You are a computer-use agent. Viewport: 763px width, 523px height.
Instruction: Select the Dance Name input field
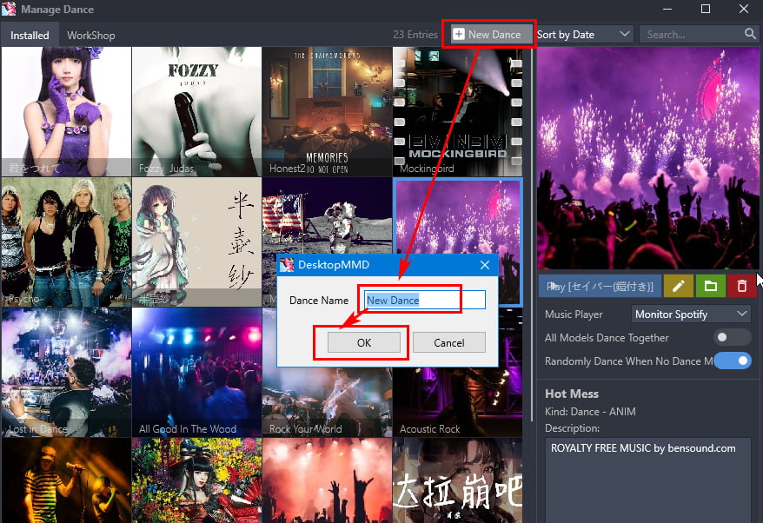tap(426, 299)
